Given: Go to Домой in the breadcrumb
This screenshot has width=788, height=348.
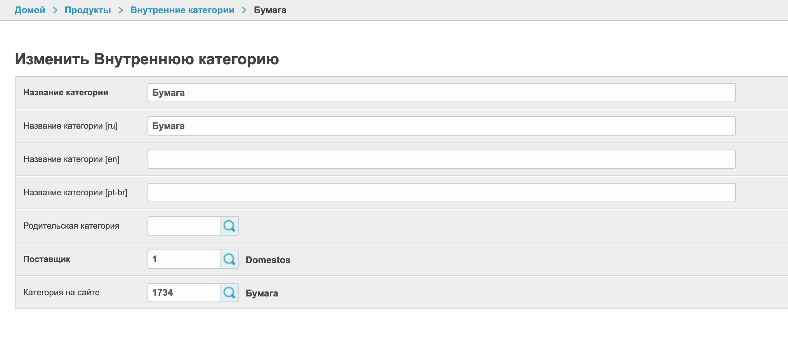Looking at the screenshot, I should [30, 10].
